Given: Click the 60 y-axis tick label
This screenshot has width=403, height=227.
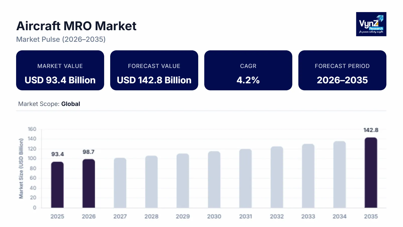Looking at the screenshot, I should click(33, 178).
